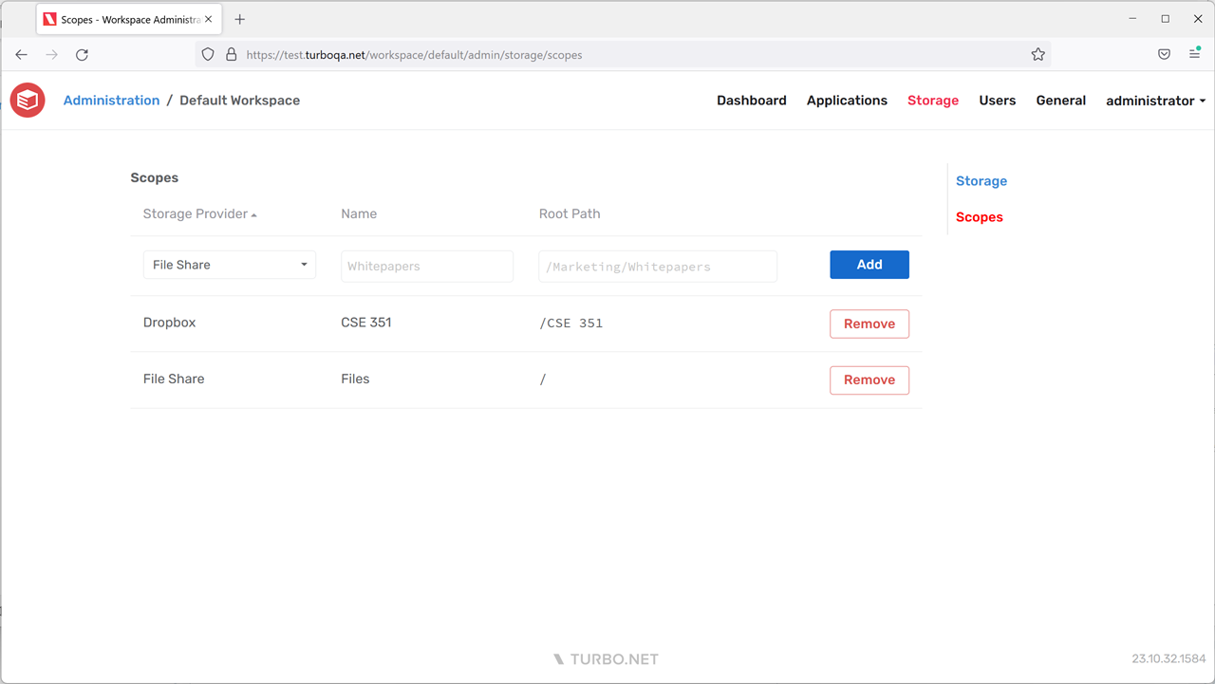The image size is (1215, 684).
Task: Click the padlock site info icon
Action: click(x=231, y=55)
